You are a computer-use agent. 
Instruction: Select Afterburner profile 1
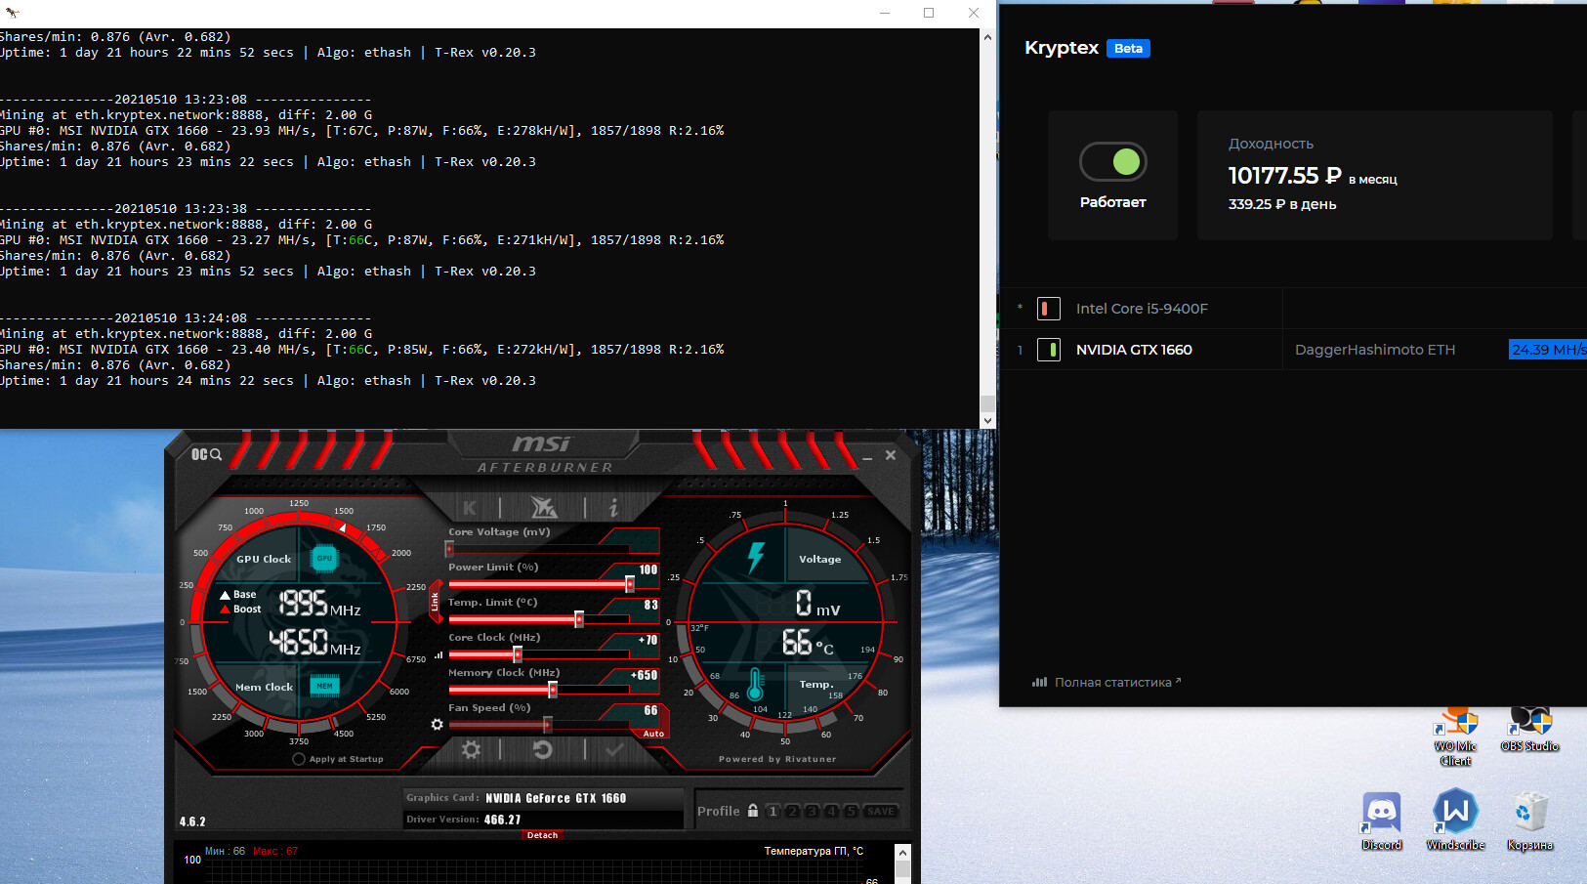(773, 811)
